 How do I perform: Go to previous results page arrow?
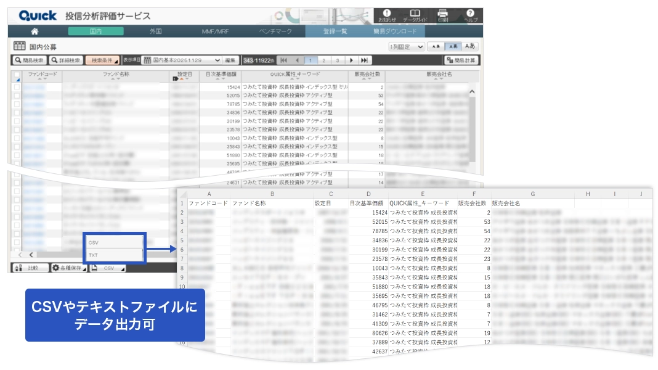click(x=297, y=60)
